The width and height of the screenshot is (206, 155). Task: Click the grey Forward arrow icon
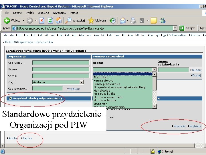[29, 21]
